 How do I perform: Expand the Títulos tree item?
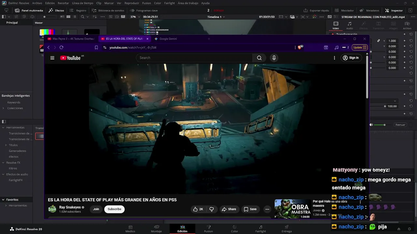coord(6,145)
